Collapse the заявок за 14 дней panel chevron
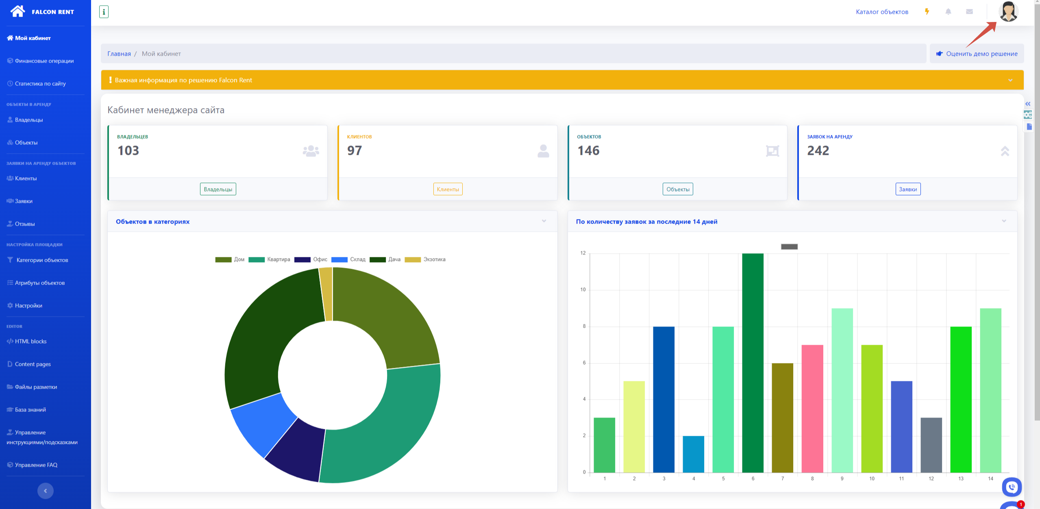This screenshot has height=509, width=1040. click(1004, 221)
